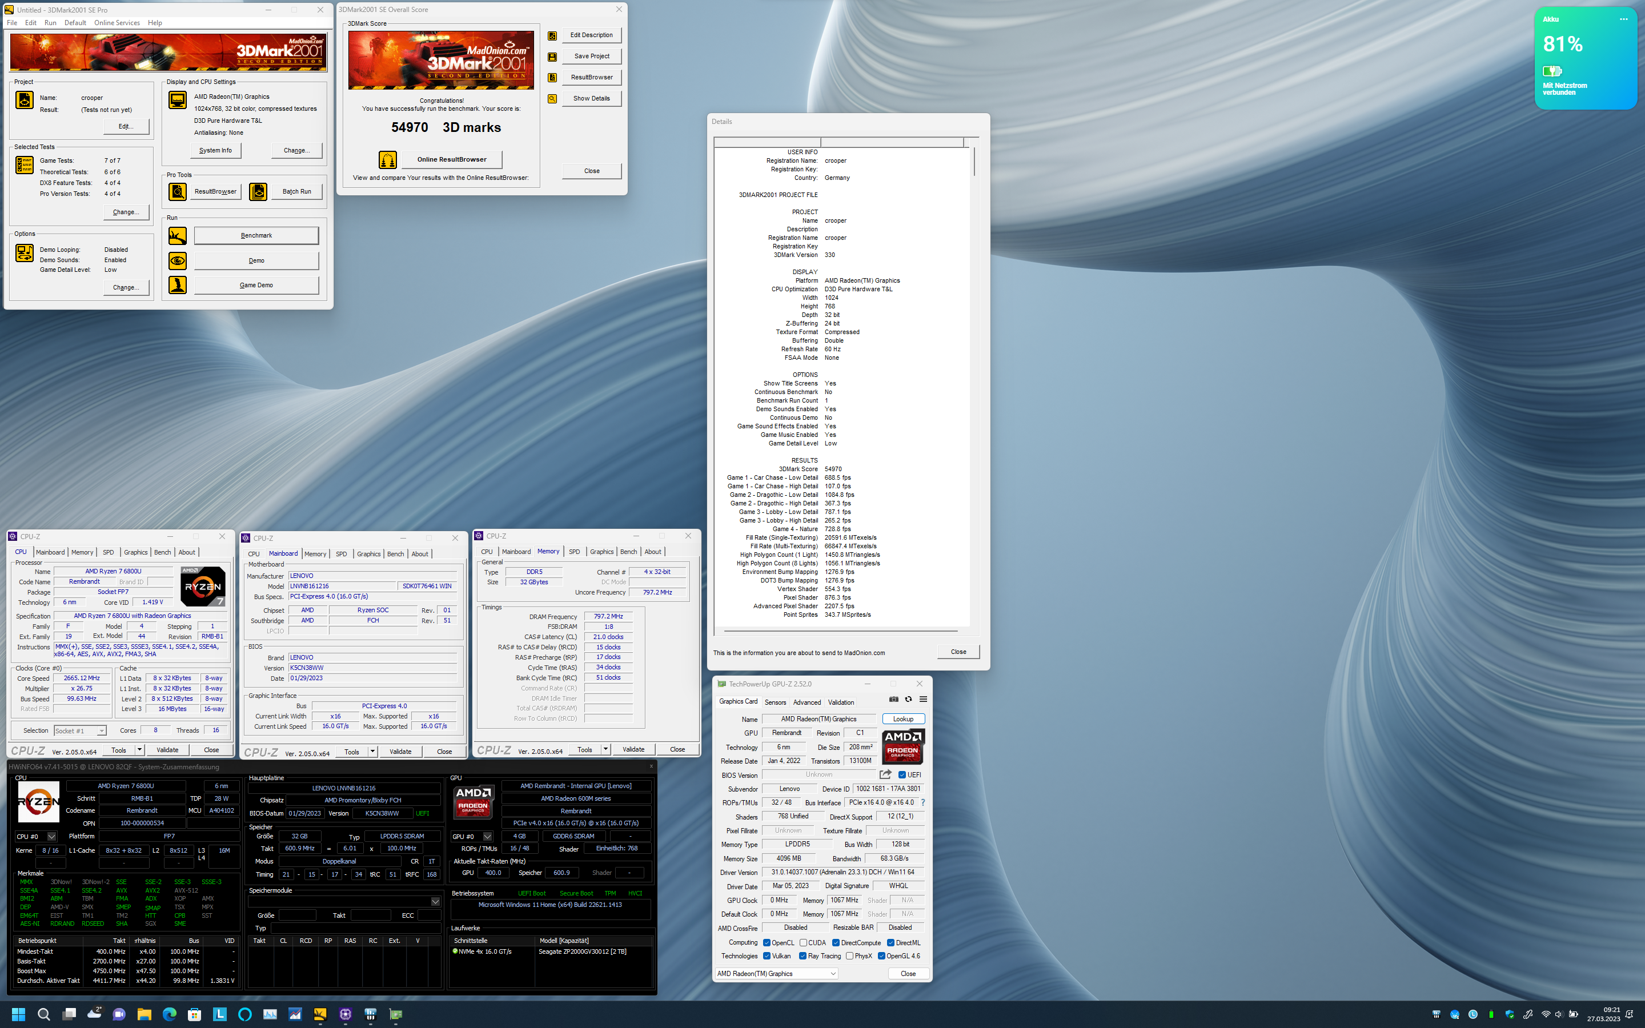Toggle the DirectCompute checkbox in GPU-Z
Viewport: 1645px width, 1028px height.
(x=836, y=942)
